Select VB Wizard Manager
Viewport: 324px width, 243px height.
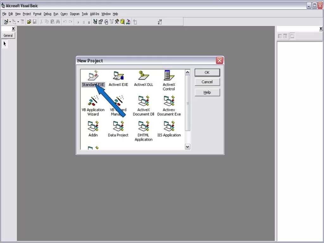[x=118, y=106]
